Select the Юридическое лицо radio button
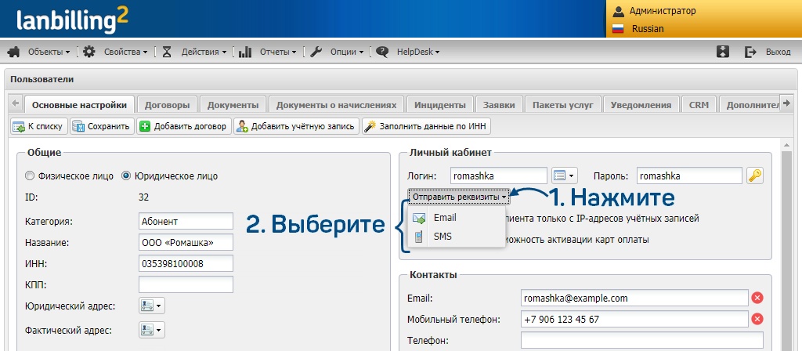This screenshot has width=802, height=351. click(x=127, y=176)
